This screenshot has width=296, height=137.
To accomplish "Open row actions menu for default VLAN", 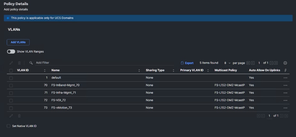I will click(x=285, y=78).
